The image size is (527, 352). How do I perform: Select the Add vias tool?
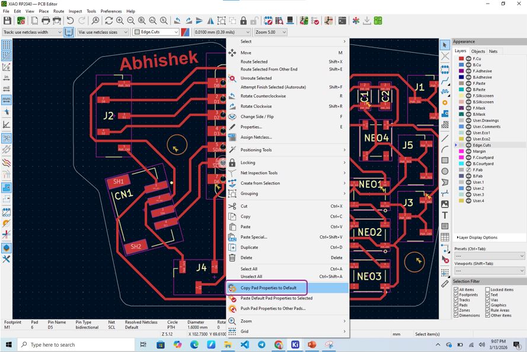click(x=445, y=103)
